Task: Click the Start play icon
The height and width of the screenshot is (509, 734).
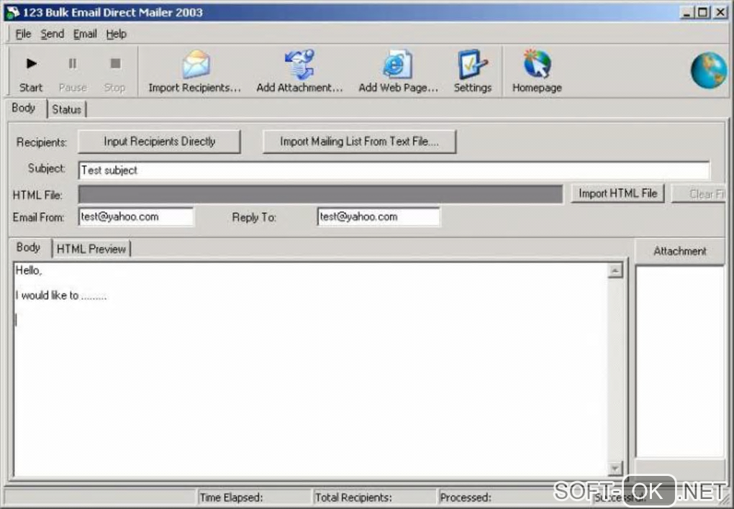Action: tap(32, 63)
